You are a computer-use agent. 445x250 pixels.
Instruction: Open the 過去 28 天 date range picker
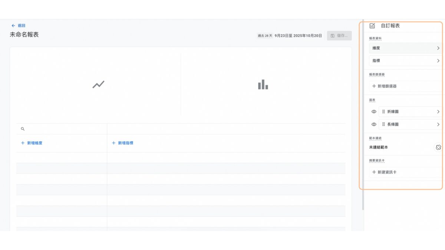point(290,36)
